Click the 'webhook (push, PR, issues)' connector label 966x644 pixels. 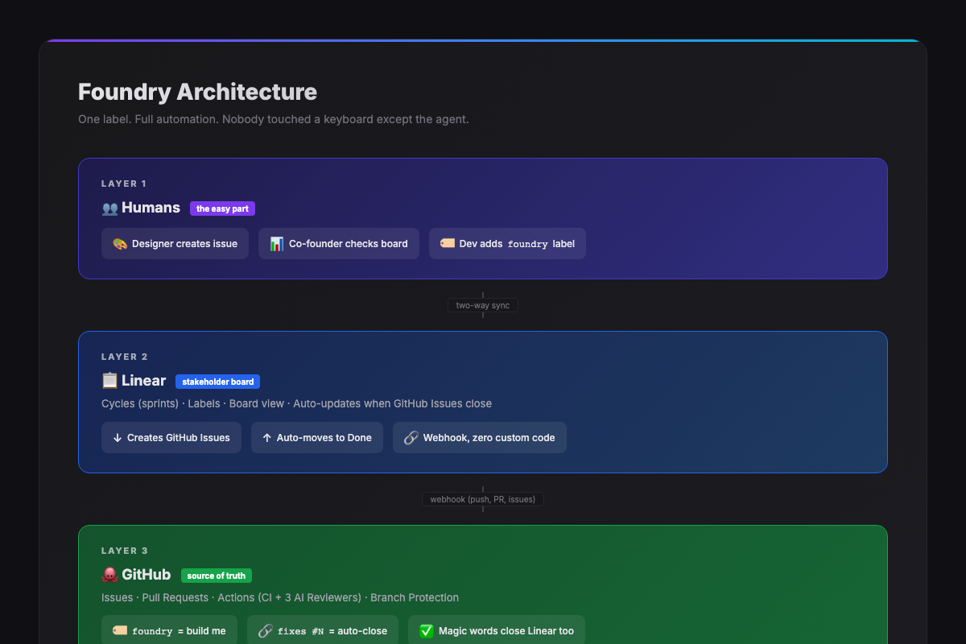pyautogui.click(x=483, y=499)
